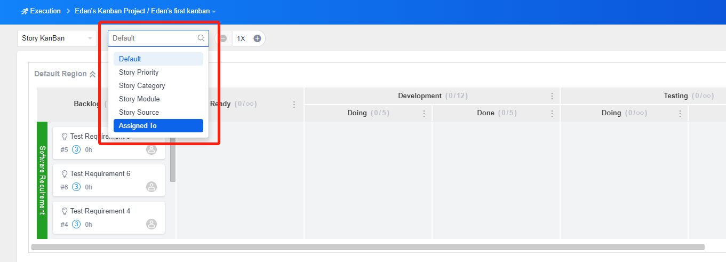Go to Execution in the breadcrumb
The height and width of the screenshot is (262, 726).
45,11
